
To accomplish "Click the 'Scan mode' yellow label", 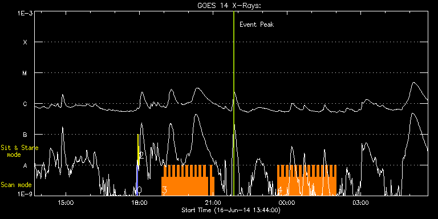I will tap(16, 185).
